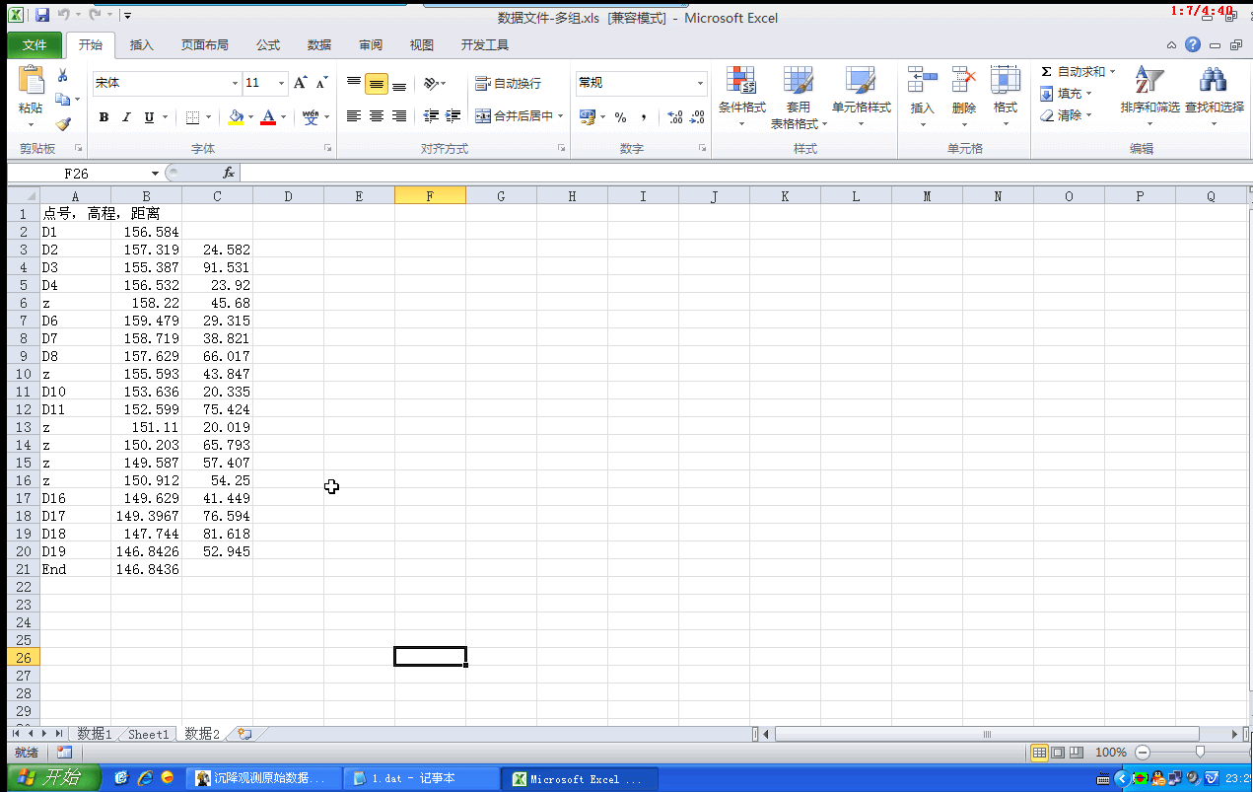Open the number format dropdown

[700, 84]
